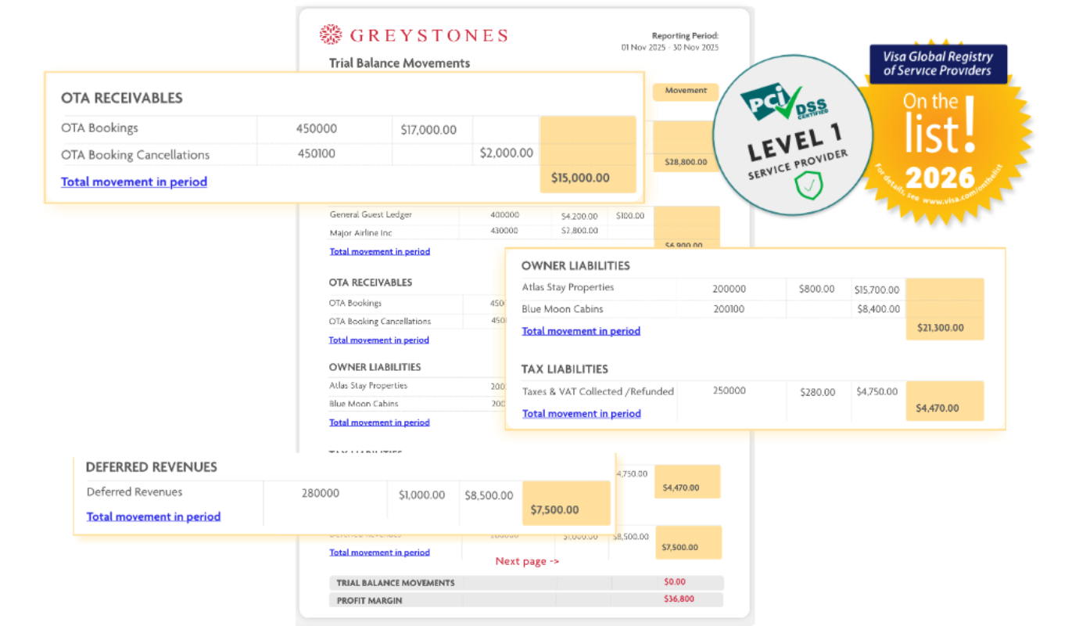Image resolution: width=1079 pixels, height=626 pixels.
Task: Select the $15,000.00 OTA movement cell
Action: tap(580, 178)
